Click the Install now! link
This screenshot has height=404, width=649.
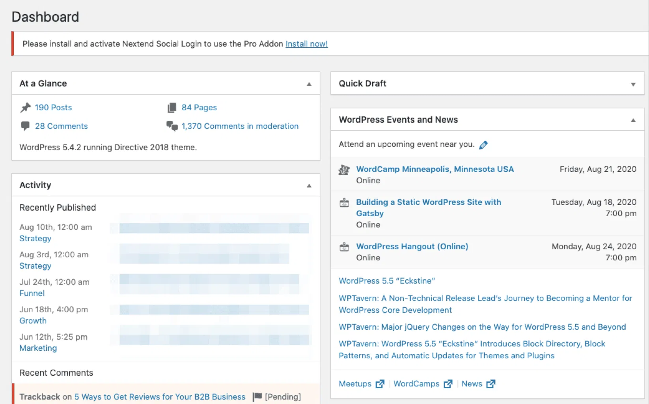(x=306, y=44)
